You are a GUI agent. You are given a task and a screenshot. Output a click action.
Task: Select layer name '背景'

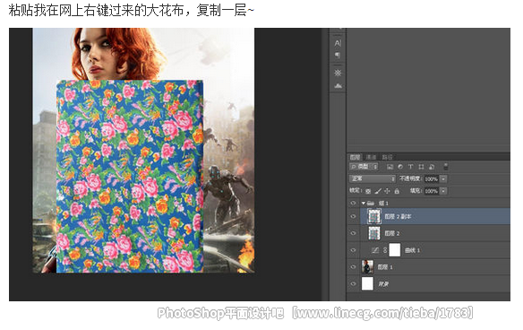click(383, 284)
